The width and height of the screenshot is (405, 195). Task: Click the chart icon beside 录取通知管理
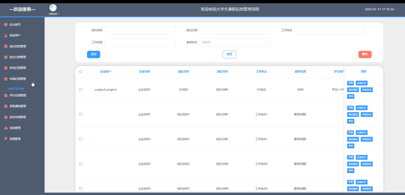(6, 106)
